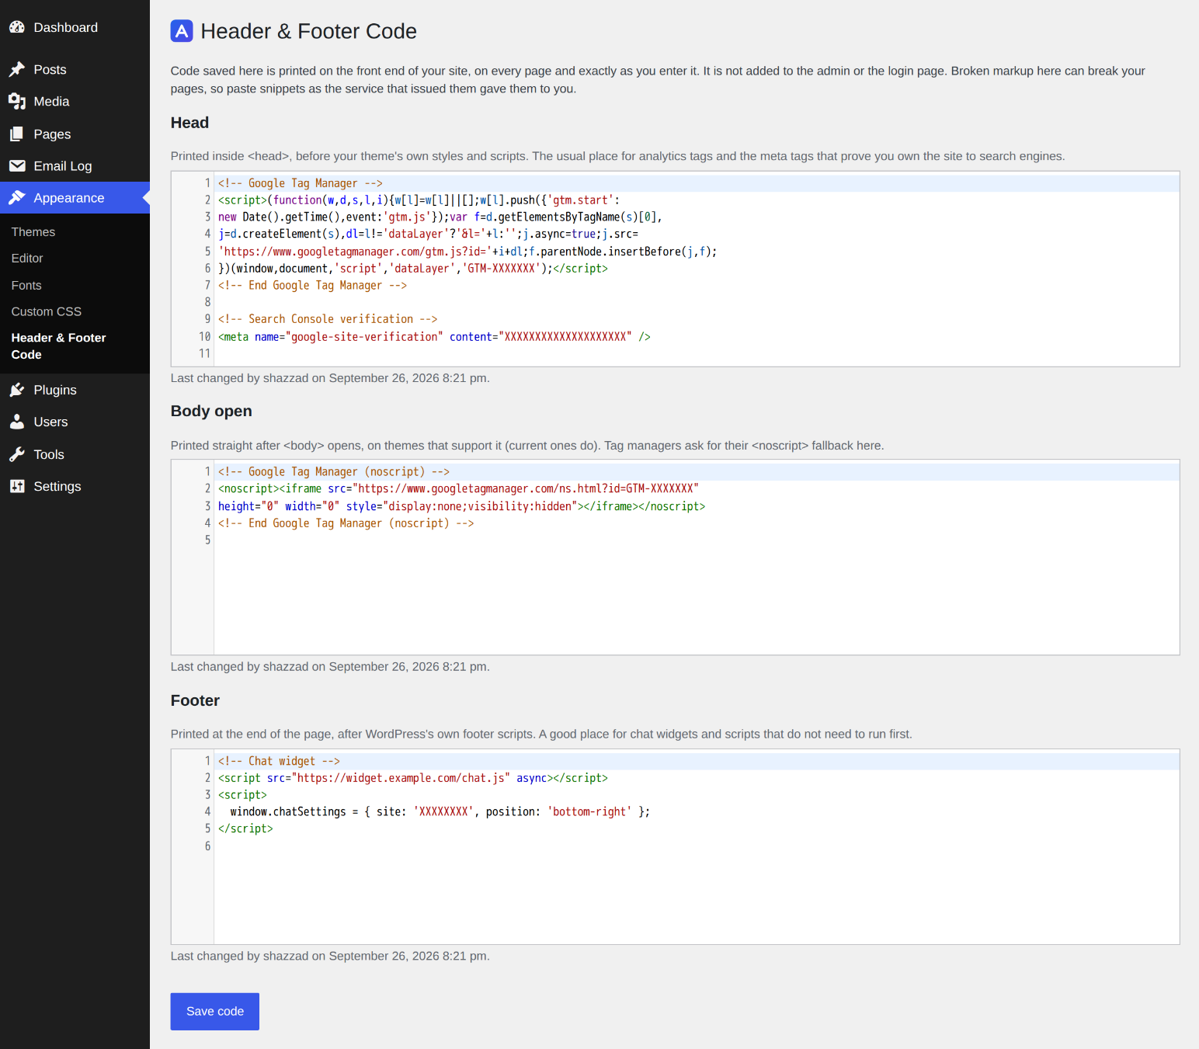Go to the Posts menu
This screenshot has height=1049, width=1199.
click(x=75, y=70)
